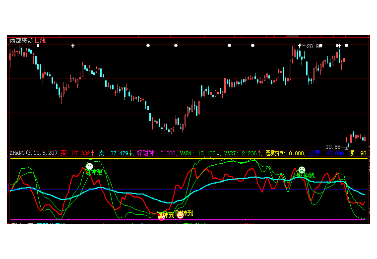Click the 卖 value 37.479 readout
This screenshot has width=377, height=259.
click(x=116, y=153)
